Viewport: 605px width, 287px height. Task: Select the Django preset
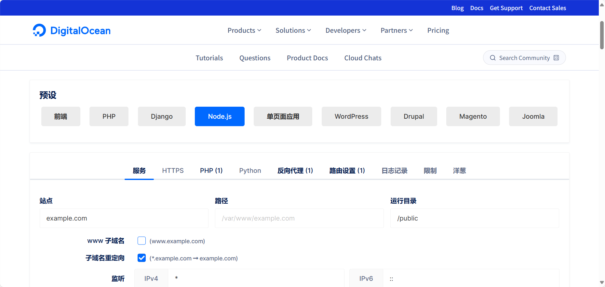click(x=162, y=116)
